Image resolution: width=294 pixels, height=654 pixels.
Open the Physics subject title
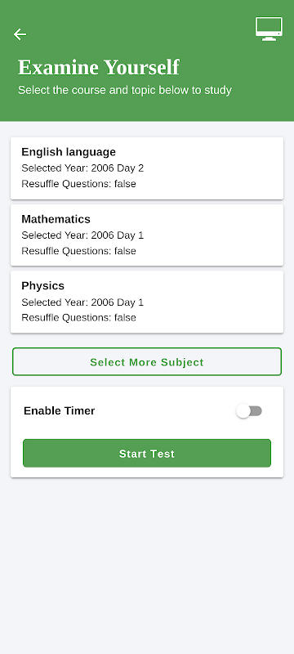coord(43,286)
